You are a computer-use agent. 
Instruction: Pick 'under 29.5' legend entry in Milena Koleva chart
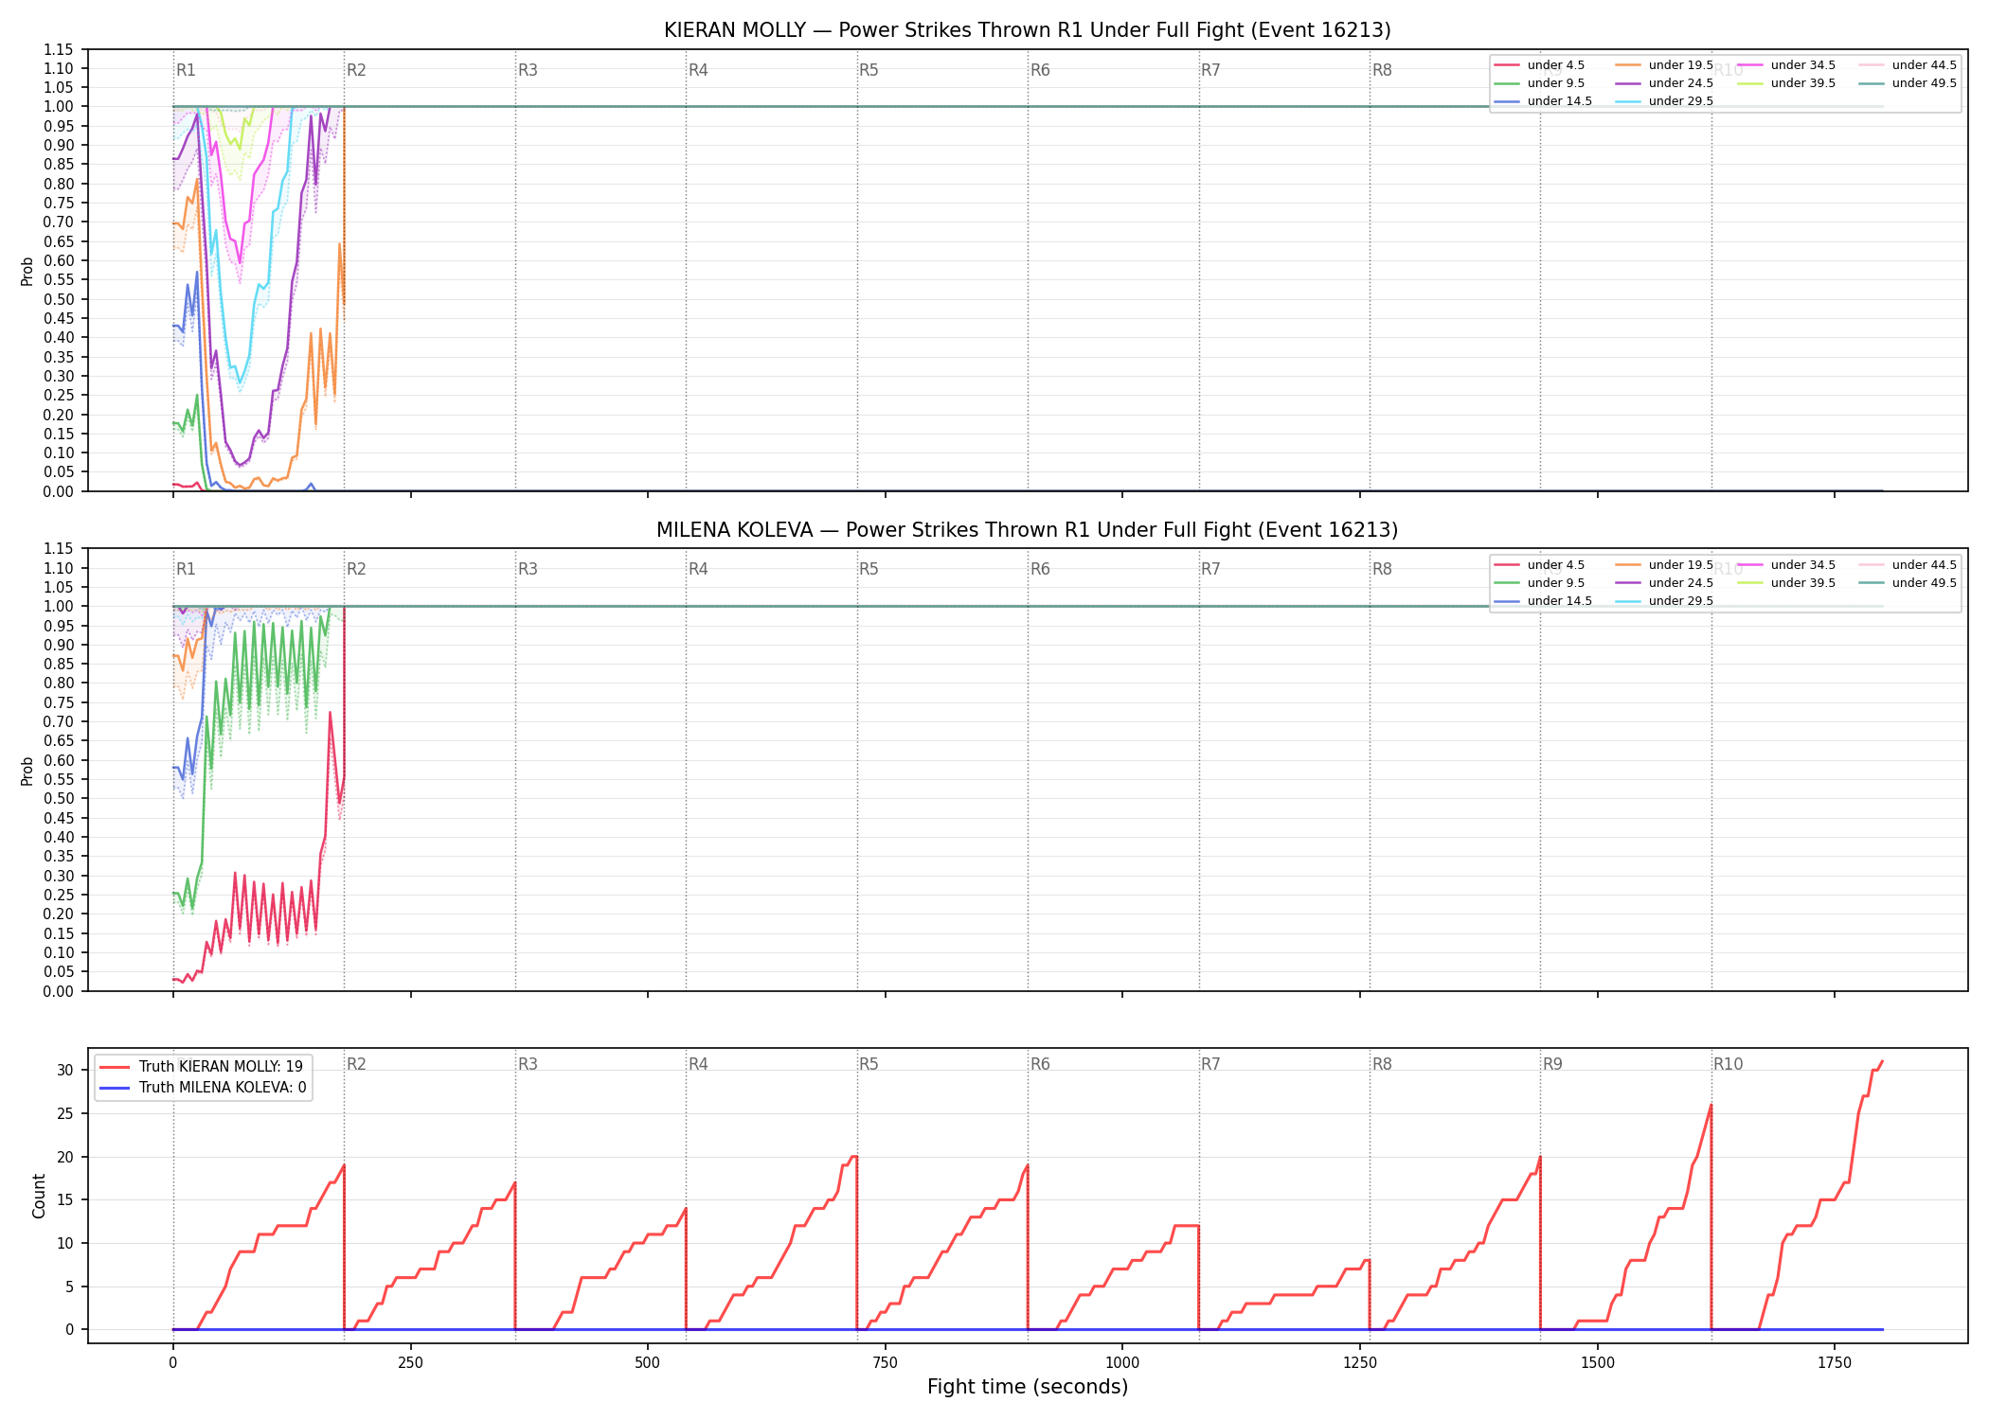click(x=1665, y=601)
